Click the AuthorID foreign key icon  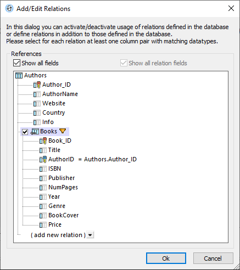click(43, 159)
